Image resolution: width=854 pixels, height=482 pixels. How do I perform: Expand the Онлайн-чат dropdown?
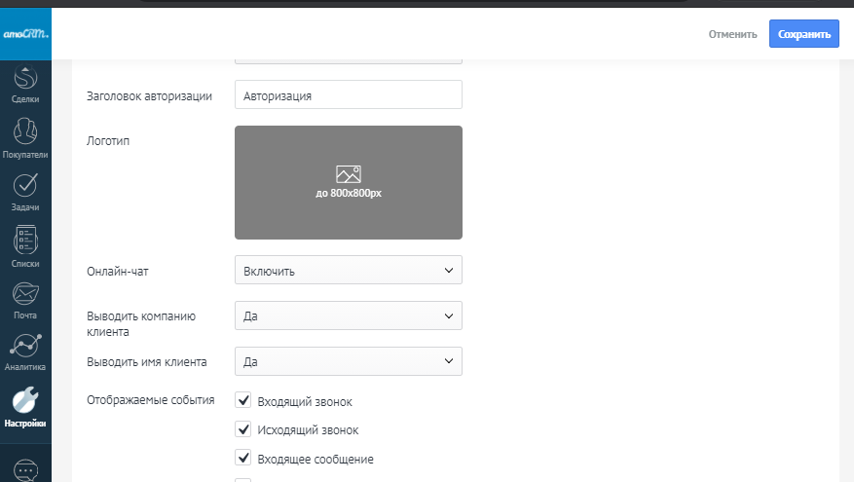[348, 270]
